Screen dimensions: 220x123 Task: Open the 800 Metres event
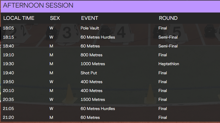[x=91, y=55]
